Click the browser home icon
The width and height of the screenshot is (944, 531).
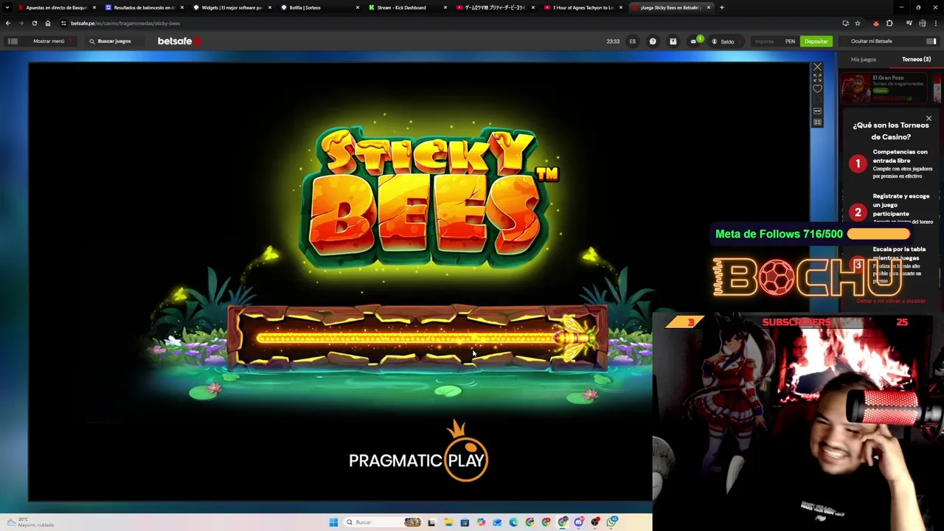click(x=48, y=23)
